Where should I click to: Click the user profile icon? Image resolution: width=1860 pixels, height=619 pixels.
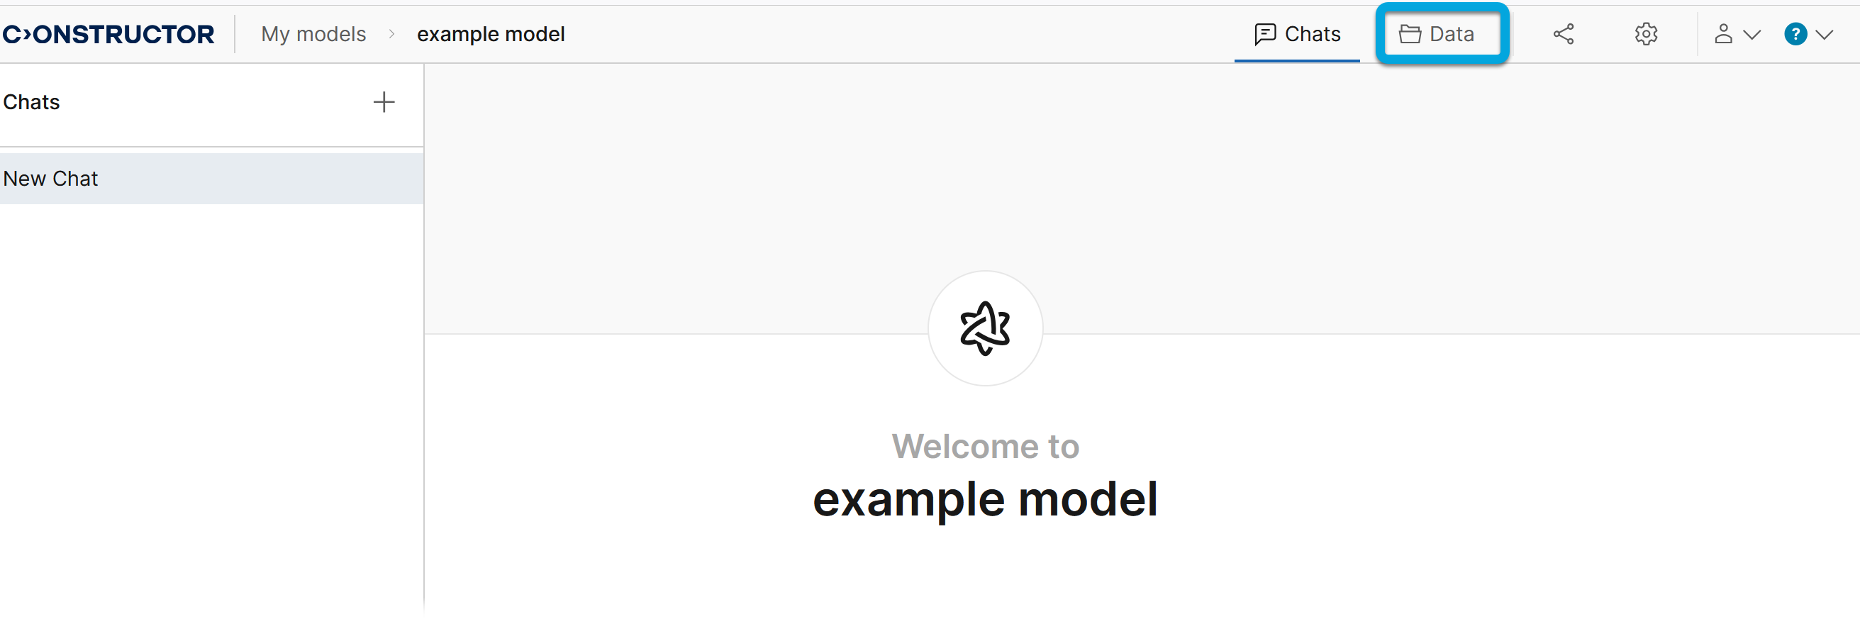click(1723, 34)
